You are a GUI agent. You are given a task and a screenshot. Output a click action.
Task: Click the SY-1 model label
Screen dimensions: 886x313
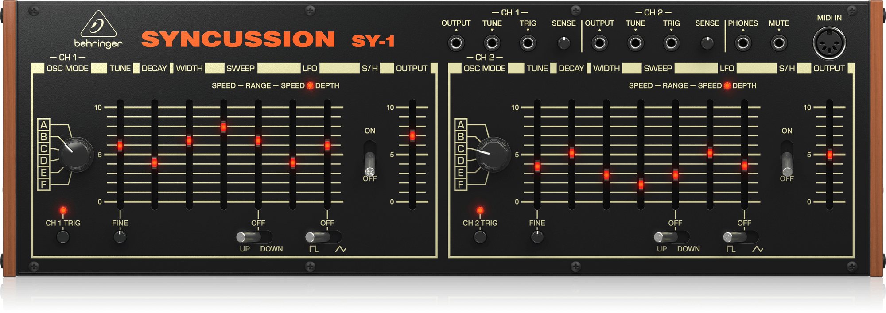(x=373, y=41)
